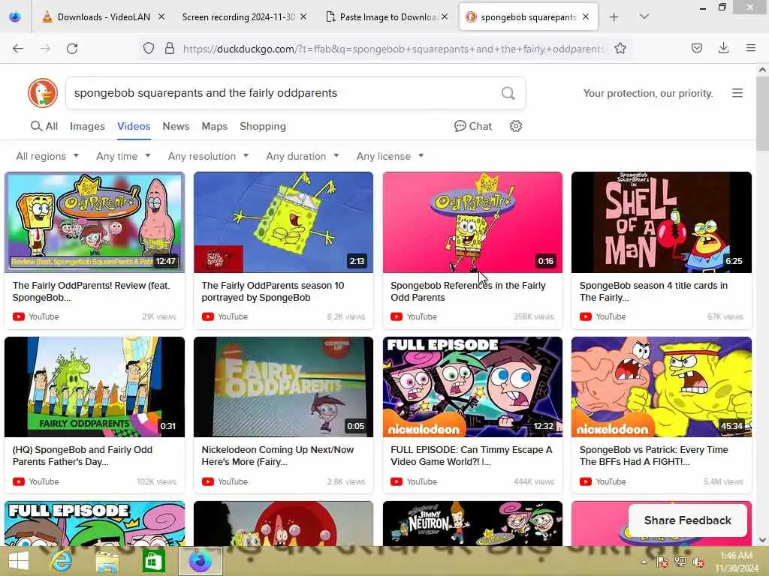Close the Paste Image to Download tab

pyautogui.click(x=445, y=17)
